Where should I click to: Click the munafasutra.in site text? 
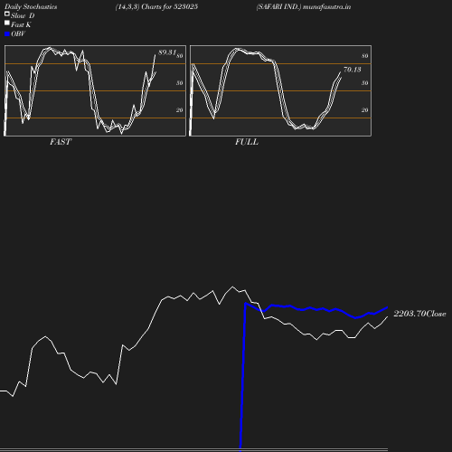click(x=326, y=6)
